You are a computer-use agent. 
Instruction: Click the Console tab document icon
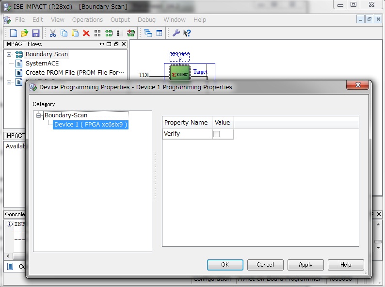pyautogui.click(x=10, y=266)
